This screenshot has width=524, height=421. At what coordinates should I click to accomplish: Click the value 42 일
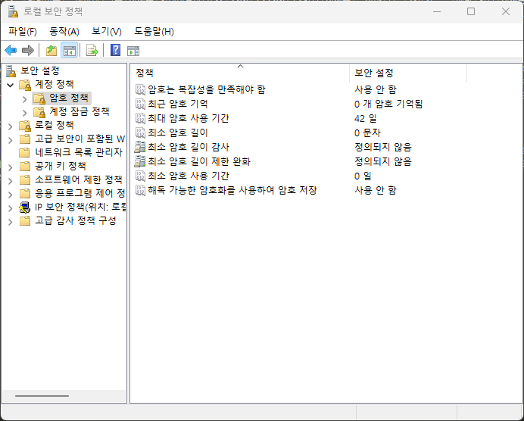coord(365,118)
